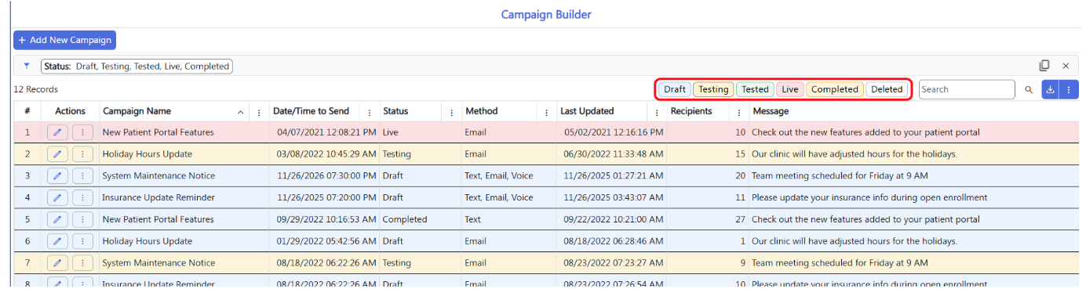Open the filter funnel icon
1086x289 pixels.
(26, 67)
